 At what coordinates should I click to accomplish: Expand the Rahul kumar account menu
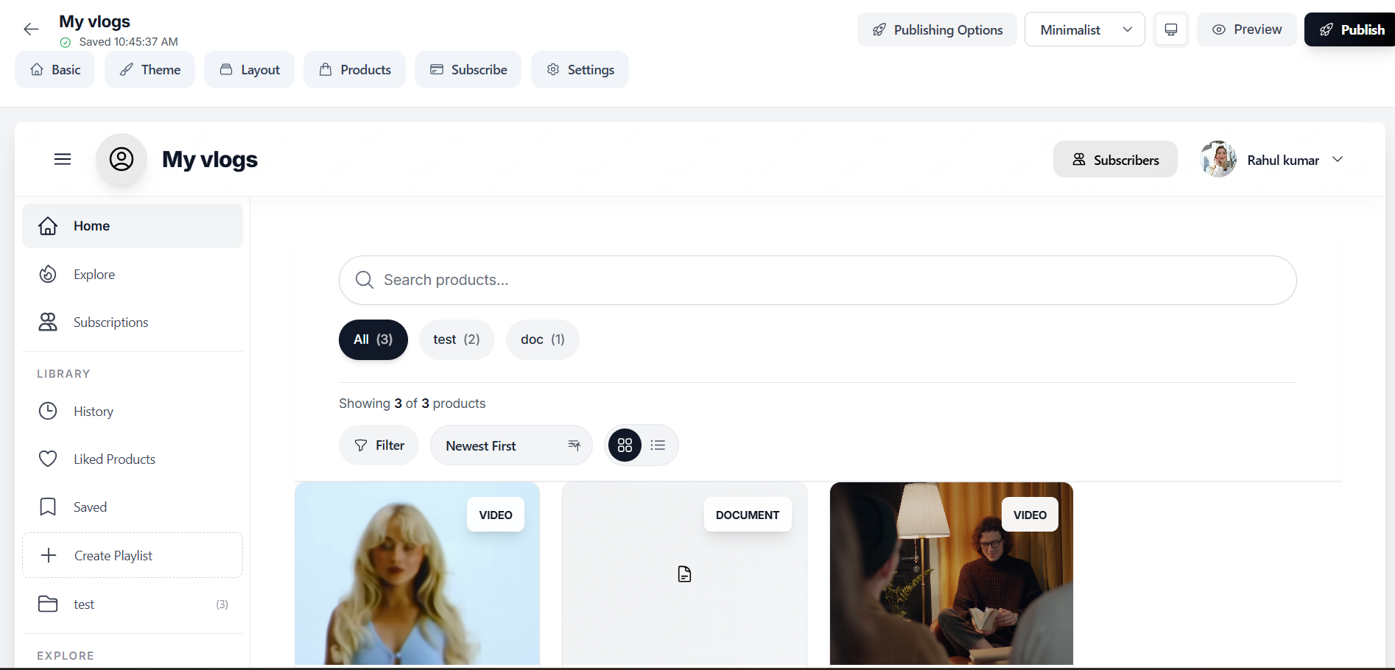click(1338, 159)
